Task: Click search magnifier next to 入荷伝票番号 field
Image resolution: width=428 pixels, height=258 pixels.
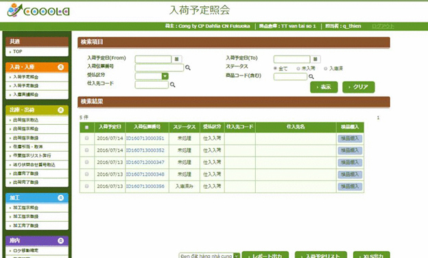Action: click(188, 67)
